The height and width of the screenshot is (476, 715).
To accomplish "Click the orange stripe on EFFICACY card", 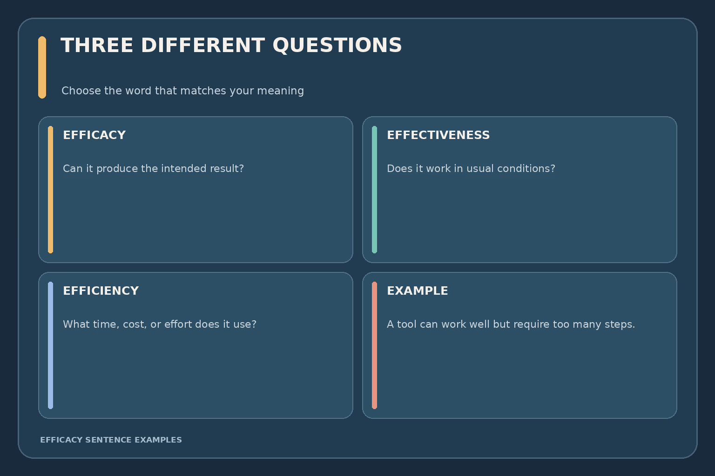I will pos(50,190).
